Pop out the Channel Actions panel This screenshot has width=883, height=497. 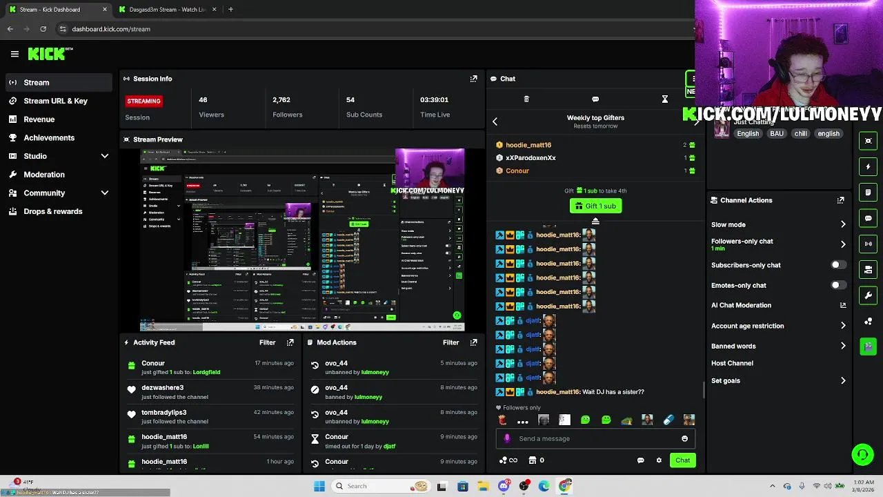[x=840, y=200]
